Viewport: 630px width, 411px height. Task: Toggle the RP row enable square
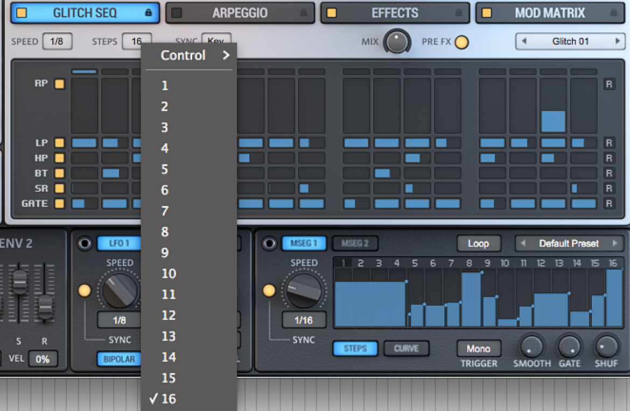[x=59, y=84]
